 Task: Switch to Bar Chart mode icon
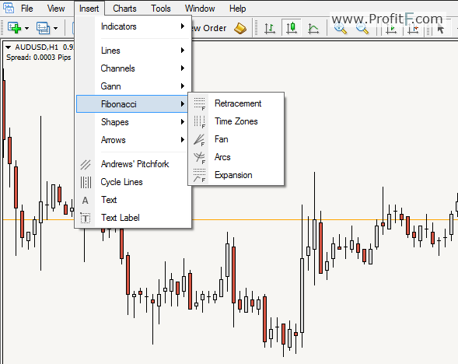coord(270,28)
